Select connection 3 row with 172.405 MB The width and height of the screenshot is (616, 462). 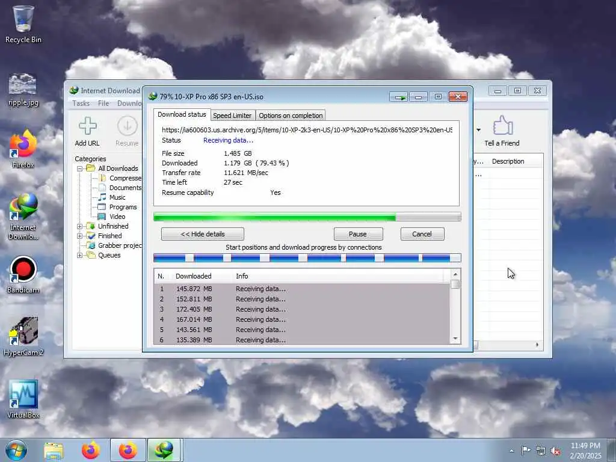[302, 309]
